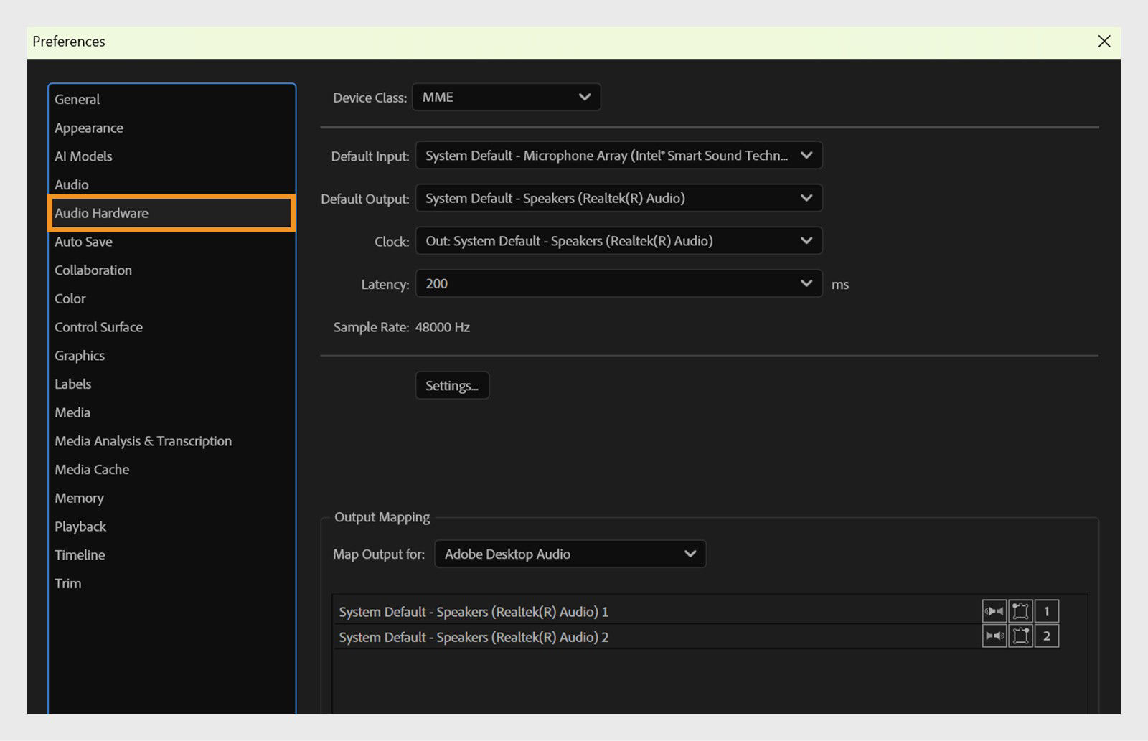Click the Settings button

coord(451,385)
